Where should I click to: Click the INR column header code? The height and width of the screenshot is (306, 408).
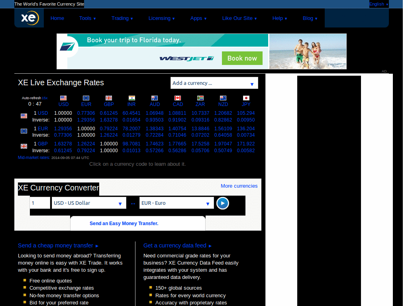pos(131,104)
